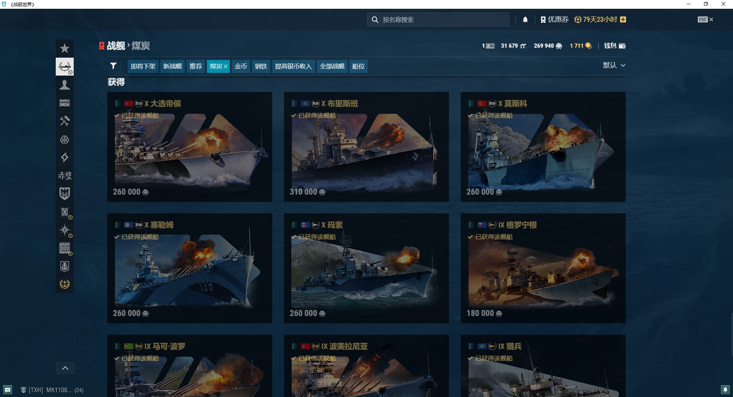733x397 pixels.
Task: Click the crossed wrench and hammer icon
Action: click(65, 121)
